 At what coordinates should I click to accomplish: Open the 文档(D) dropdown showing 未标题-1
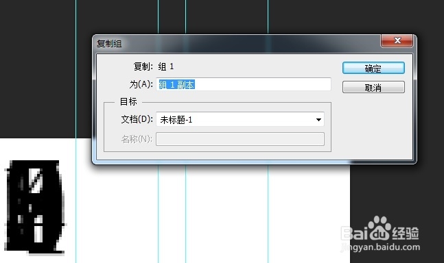pos(239,119)
